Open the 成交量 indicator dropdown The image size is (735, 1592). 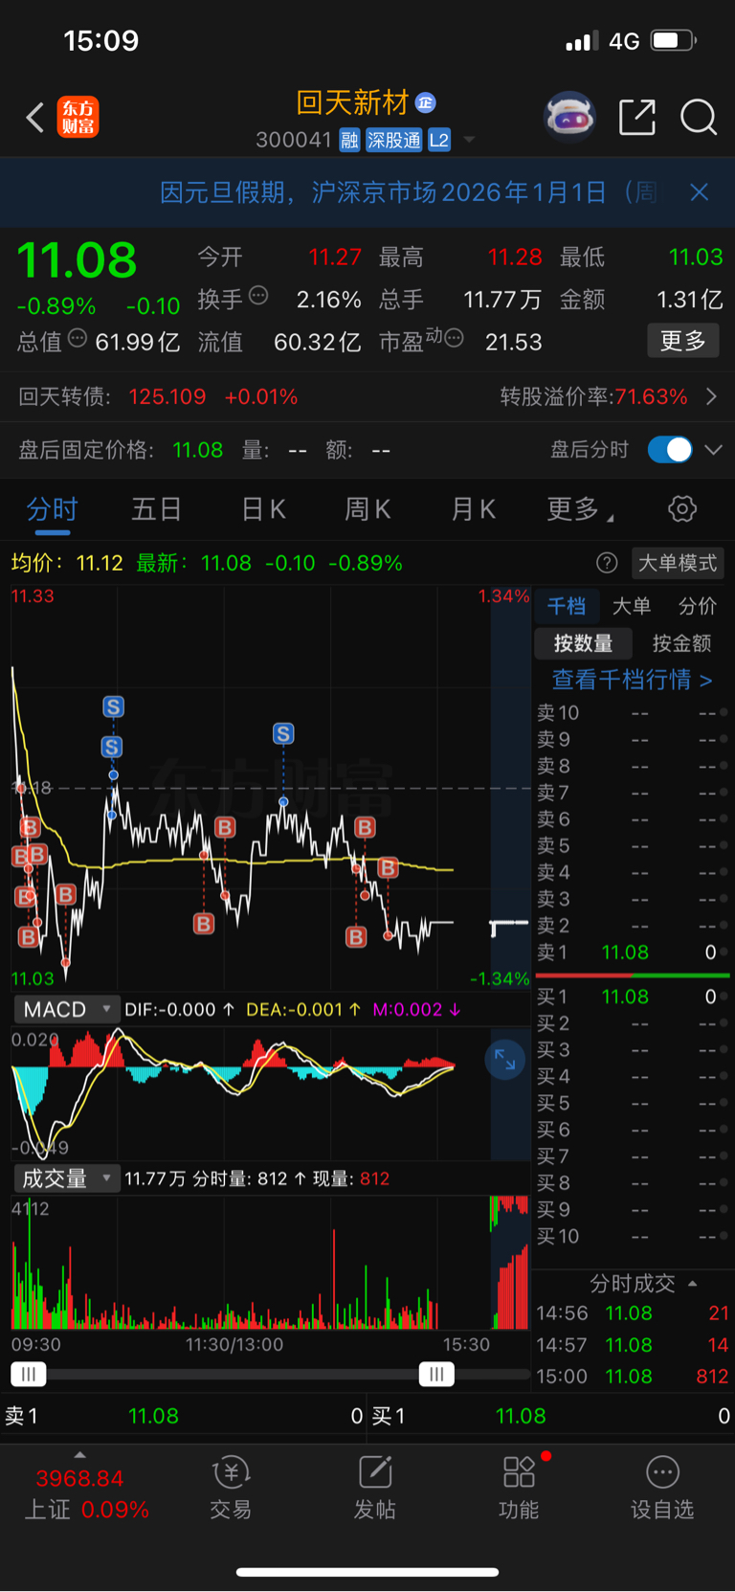pyautogui.click(x=66, y=1178)
